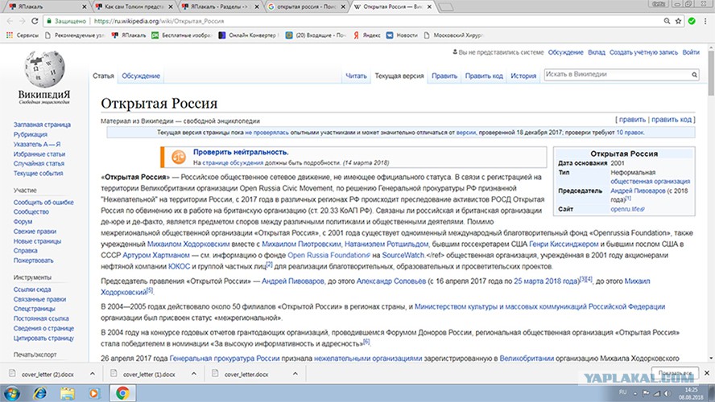Open File Explorer from taskbar
715x402 pixels.
(68, 392)
